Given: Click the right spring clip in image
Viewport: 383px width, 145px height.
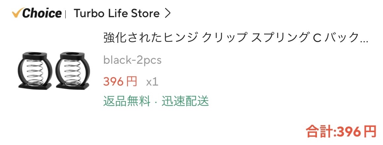Looking at the screenshot, I should tap(73, 70).
